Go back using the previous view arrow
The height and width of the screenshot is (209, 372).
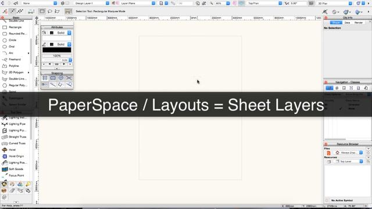[2, 3]
